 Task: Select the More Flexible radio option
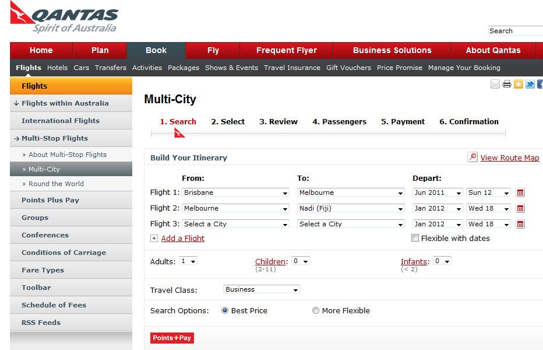[315, 310]
